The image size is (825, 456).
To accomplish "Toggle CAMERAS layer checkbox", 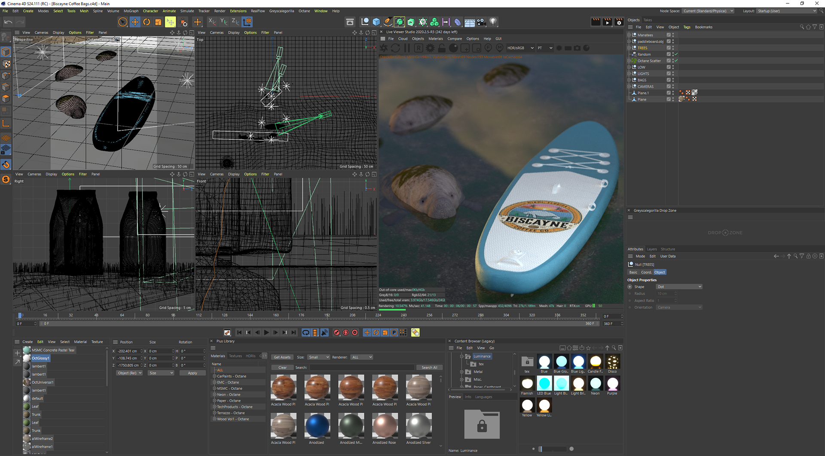I will 669,87.
